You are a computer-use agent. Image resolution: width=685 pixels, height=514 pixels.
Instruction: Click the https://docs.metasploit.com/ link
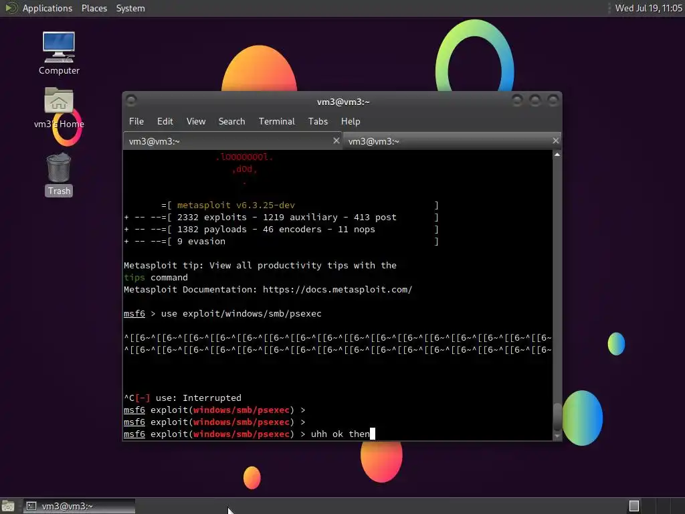click(x=337, y=289)
